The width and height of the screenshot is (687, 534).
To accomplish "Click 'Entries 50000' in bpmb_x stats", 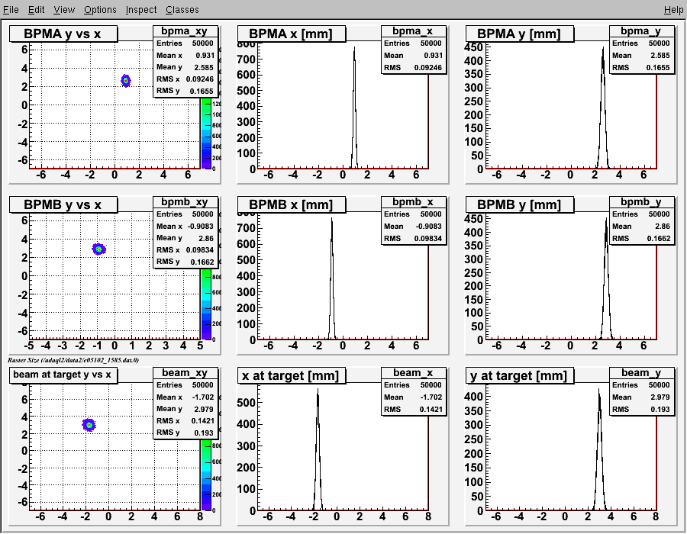I will pos(414,214).
